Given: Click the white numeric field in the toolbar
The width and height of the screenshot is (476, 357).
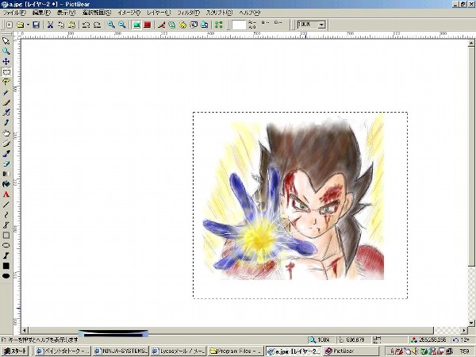Looking at the screenshot, I should pos(240,25).
